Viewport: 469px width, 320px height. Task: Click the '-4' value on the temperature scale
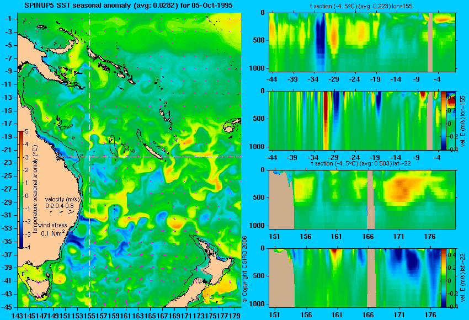[x=27, y=247]
